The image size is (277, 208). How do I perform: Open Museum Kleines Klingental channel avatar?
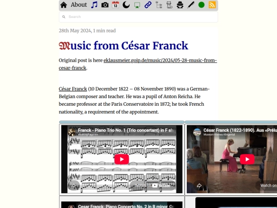(x=197, y=132)
